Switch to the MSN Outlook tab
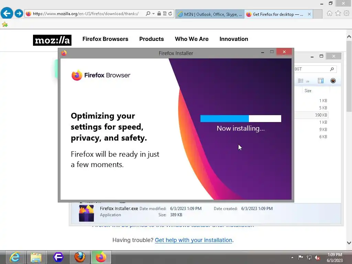 pos(210,14)
